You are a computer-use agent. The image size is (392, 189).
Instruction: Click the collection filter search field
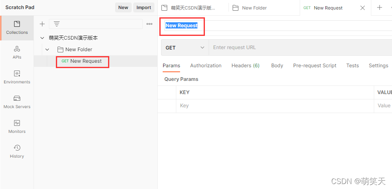(99, 24)
